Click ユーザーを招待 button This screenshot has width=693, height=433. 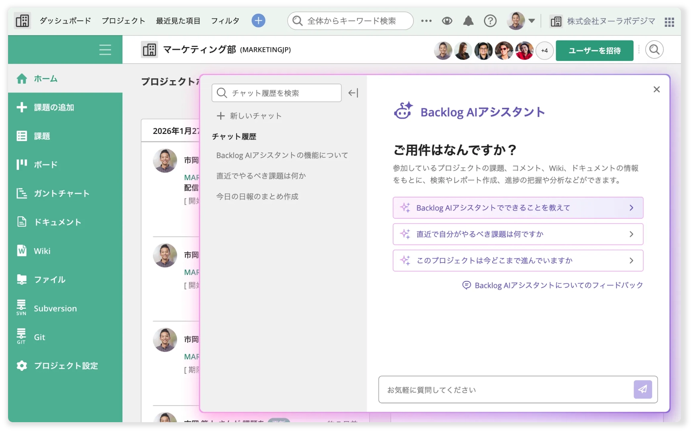[x=594, y=51]
